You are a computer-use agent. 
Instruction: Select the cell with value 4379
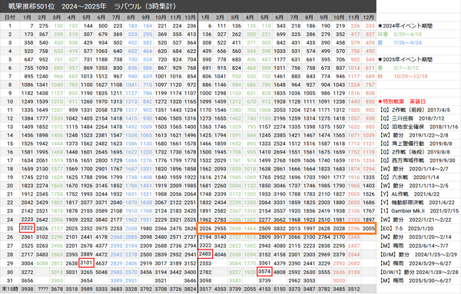[280, 263]
